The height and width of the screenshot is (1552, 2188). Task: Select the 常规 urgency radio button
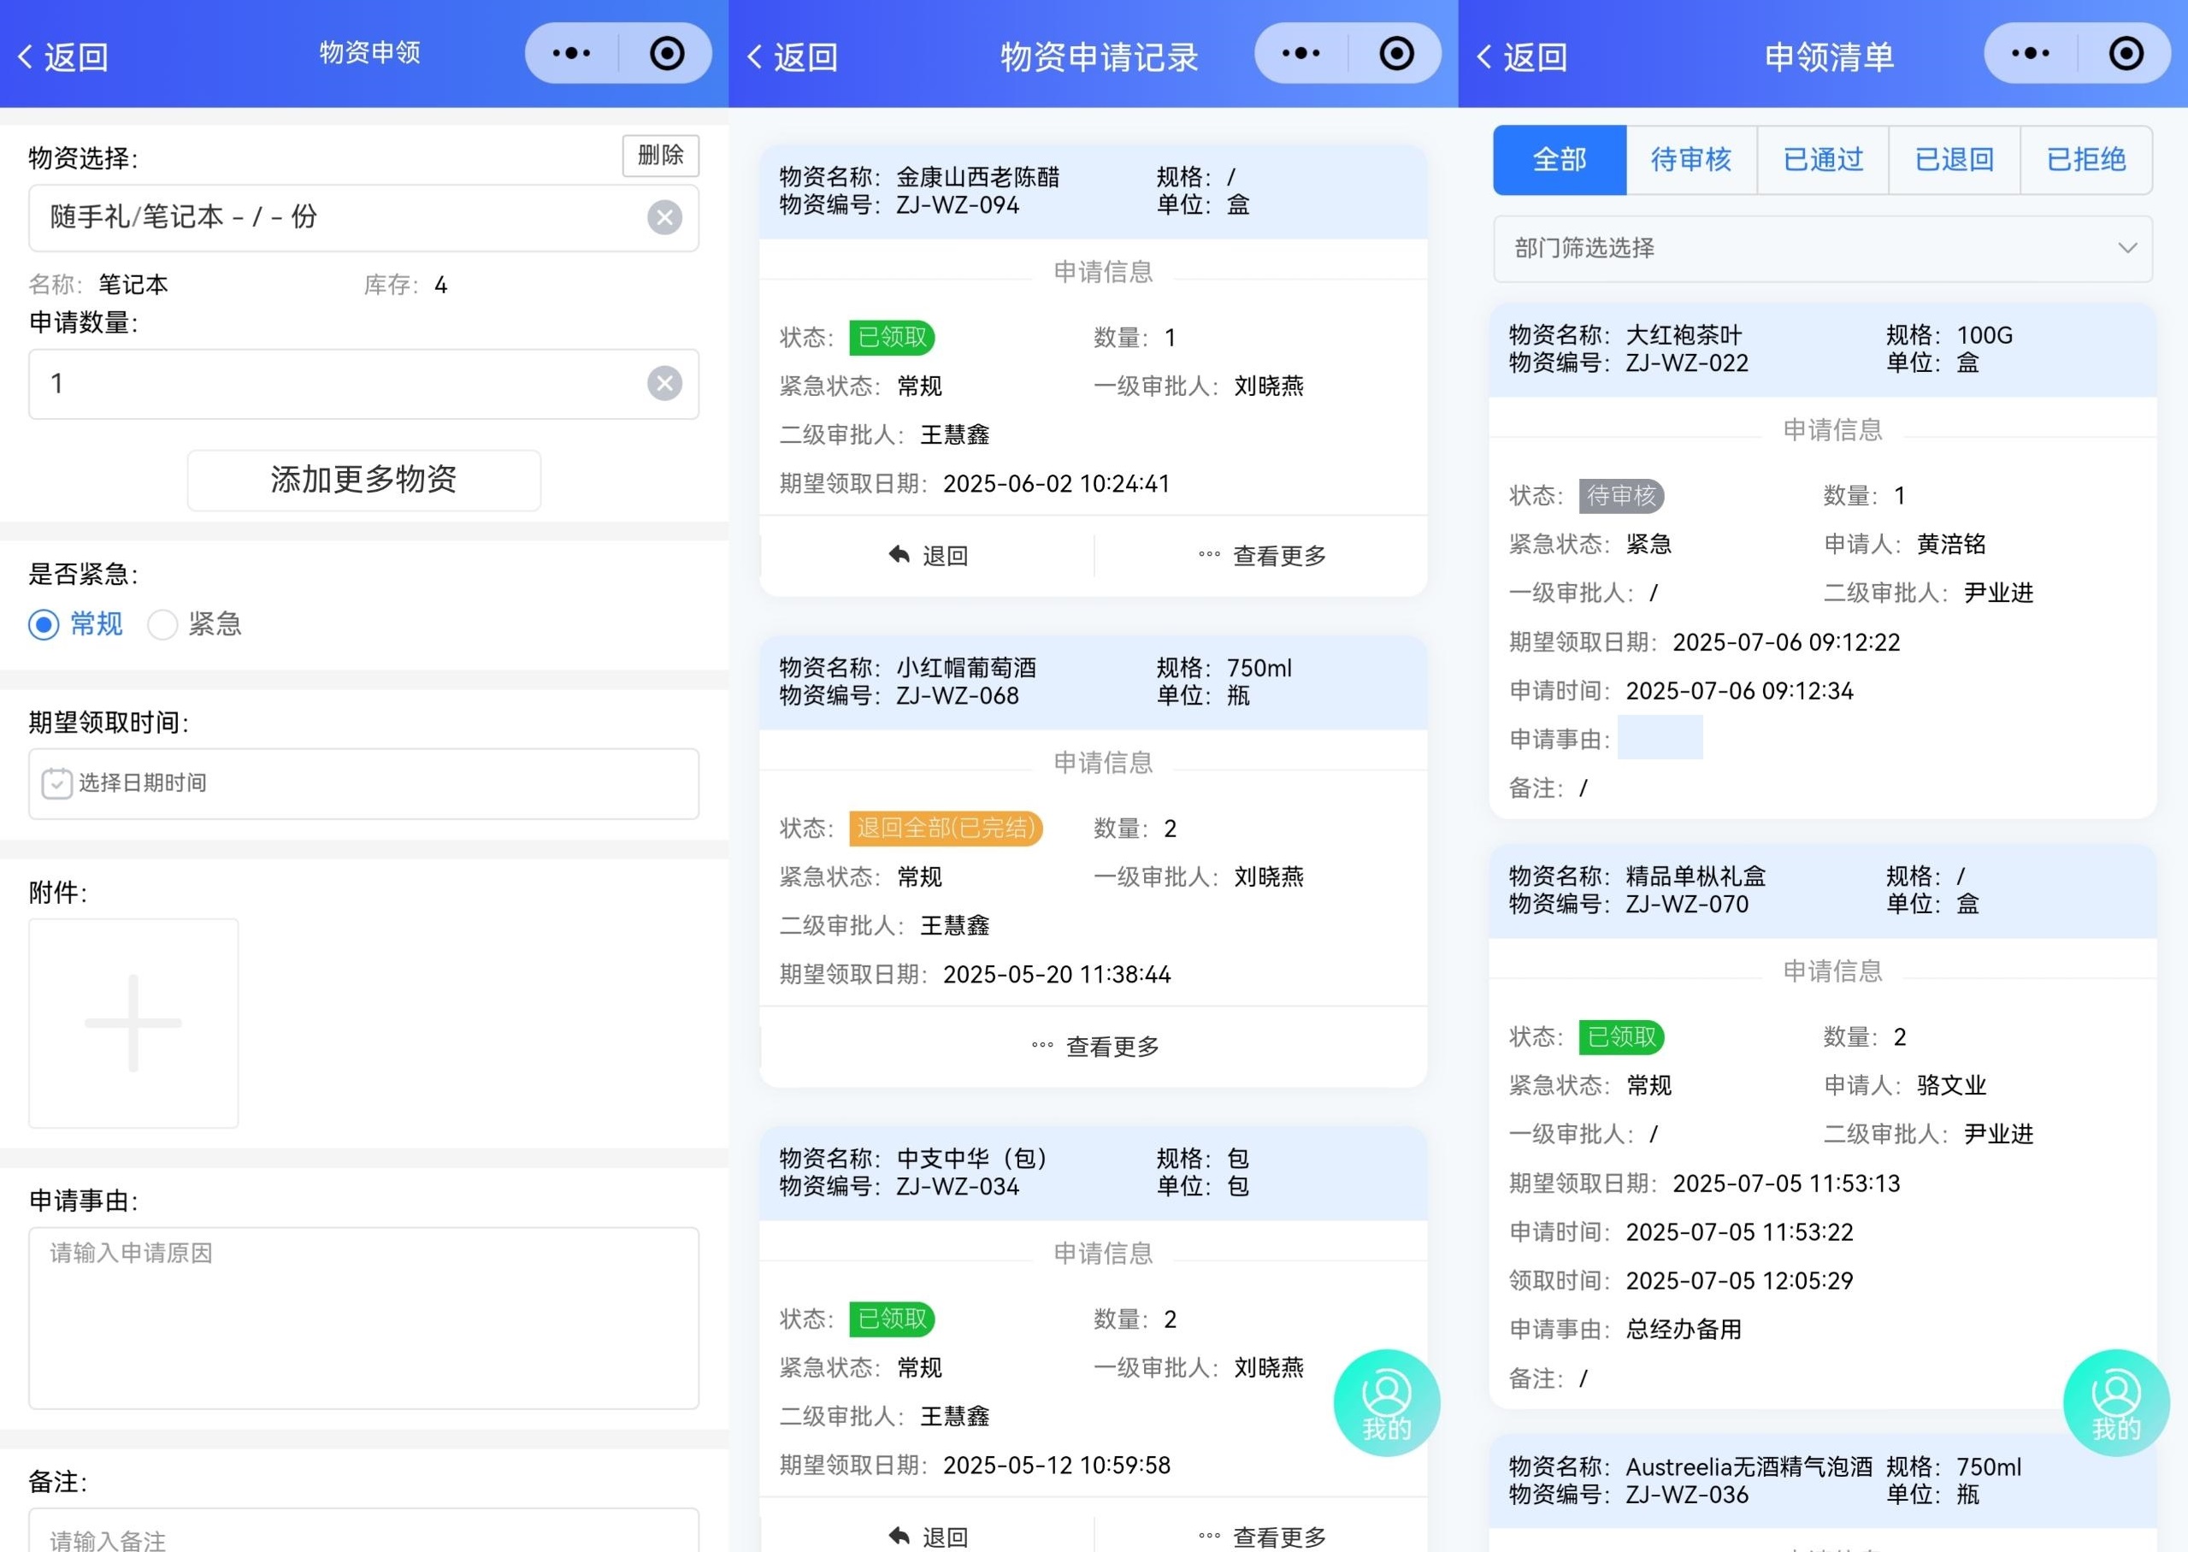click(44, 624)
